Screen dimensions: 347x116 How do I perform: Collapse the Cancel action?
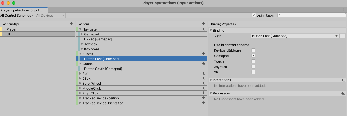[x=80, y=64]
